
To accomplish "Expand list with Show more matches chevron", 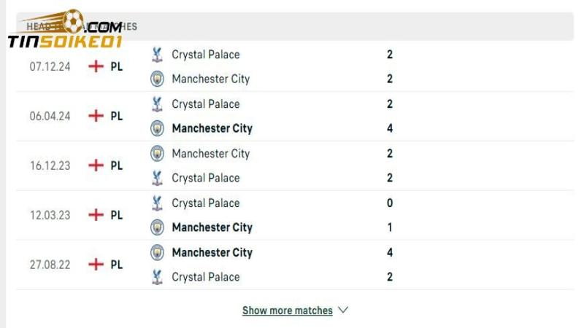I will tap(344, 310).
